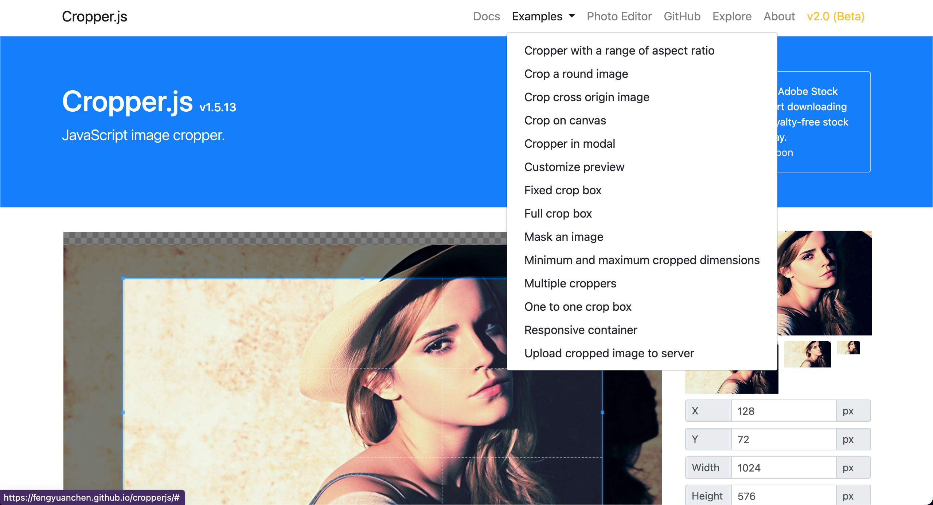The height and width of the screenshot is (505, 933).
Task: Select 'Upload cropped image to server'
Action: pyautogui.click(x=609, y=353)
